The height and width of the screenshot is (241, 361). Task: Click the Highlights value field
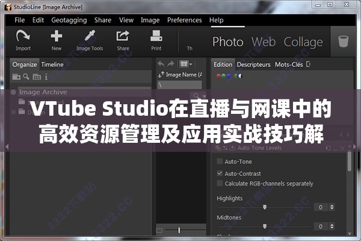[321, 207]
